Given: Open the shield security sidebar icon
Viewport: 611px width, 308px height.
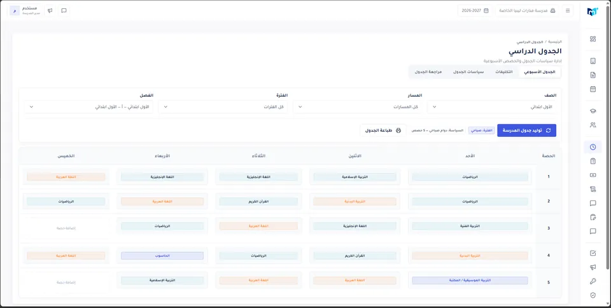Looking at the screenshot, I should click(x=593, y=295).
